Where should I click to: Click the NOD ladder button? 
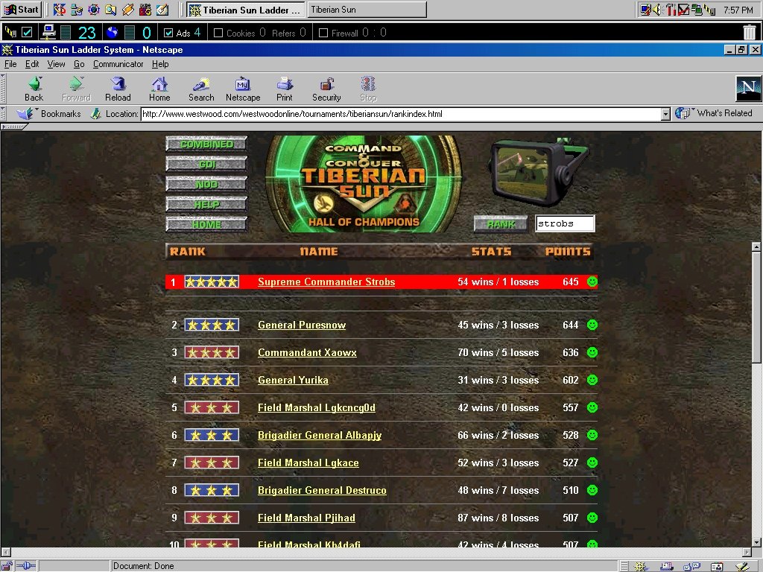pyautogui.click(x=207, y=184)
